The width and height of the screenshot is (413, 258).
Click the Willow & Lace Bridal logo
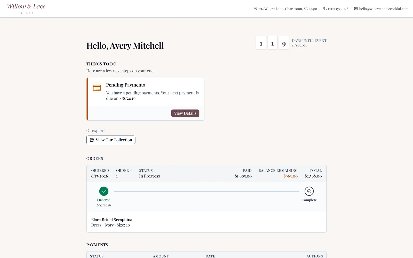[26, 9]
